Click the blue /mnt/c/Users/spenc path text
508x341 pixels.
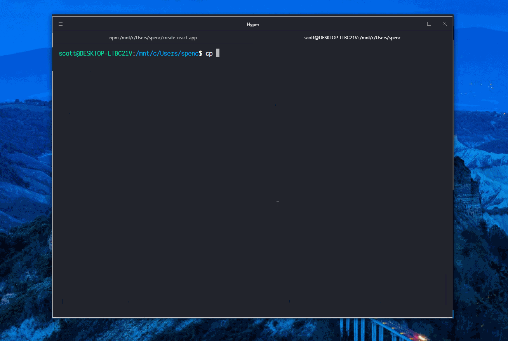pos(167,53)
